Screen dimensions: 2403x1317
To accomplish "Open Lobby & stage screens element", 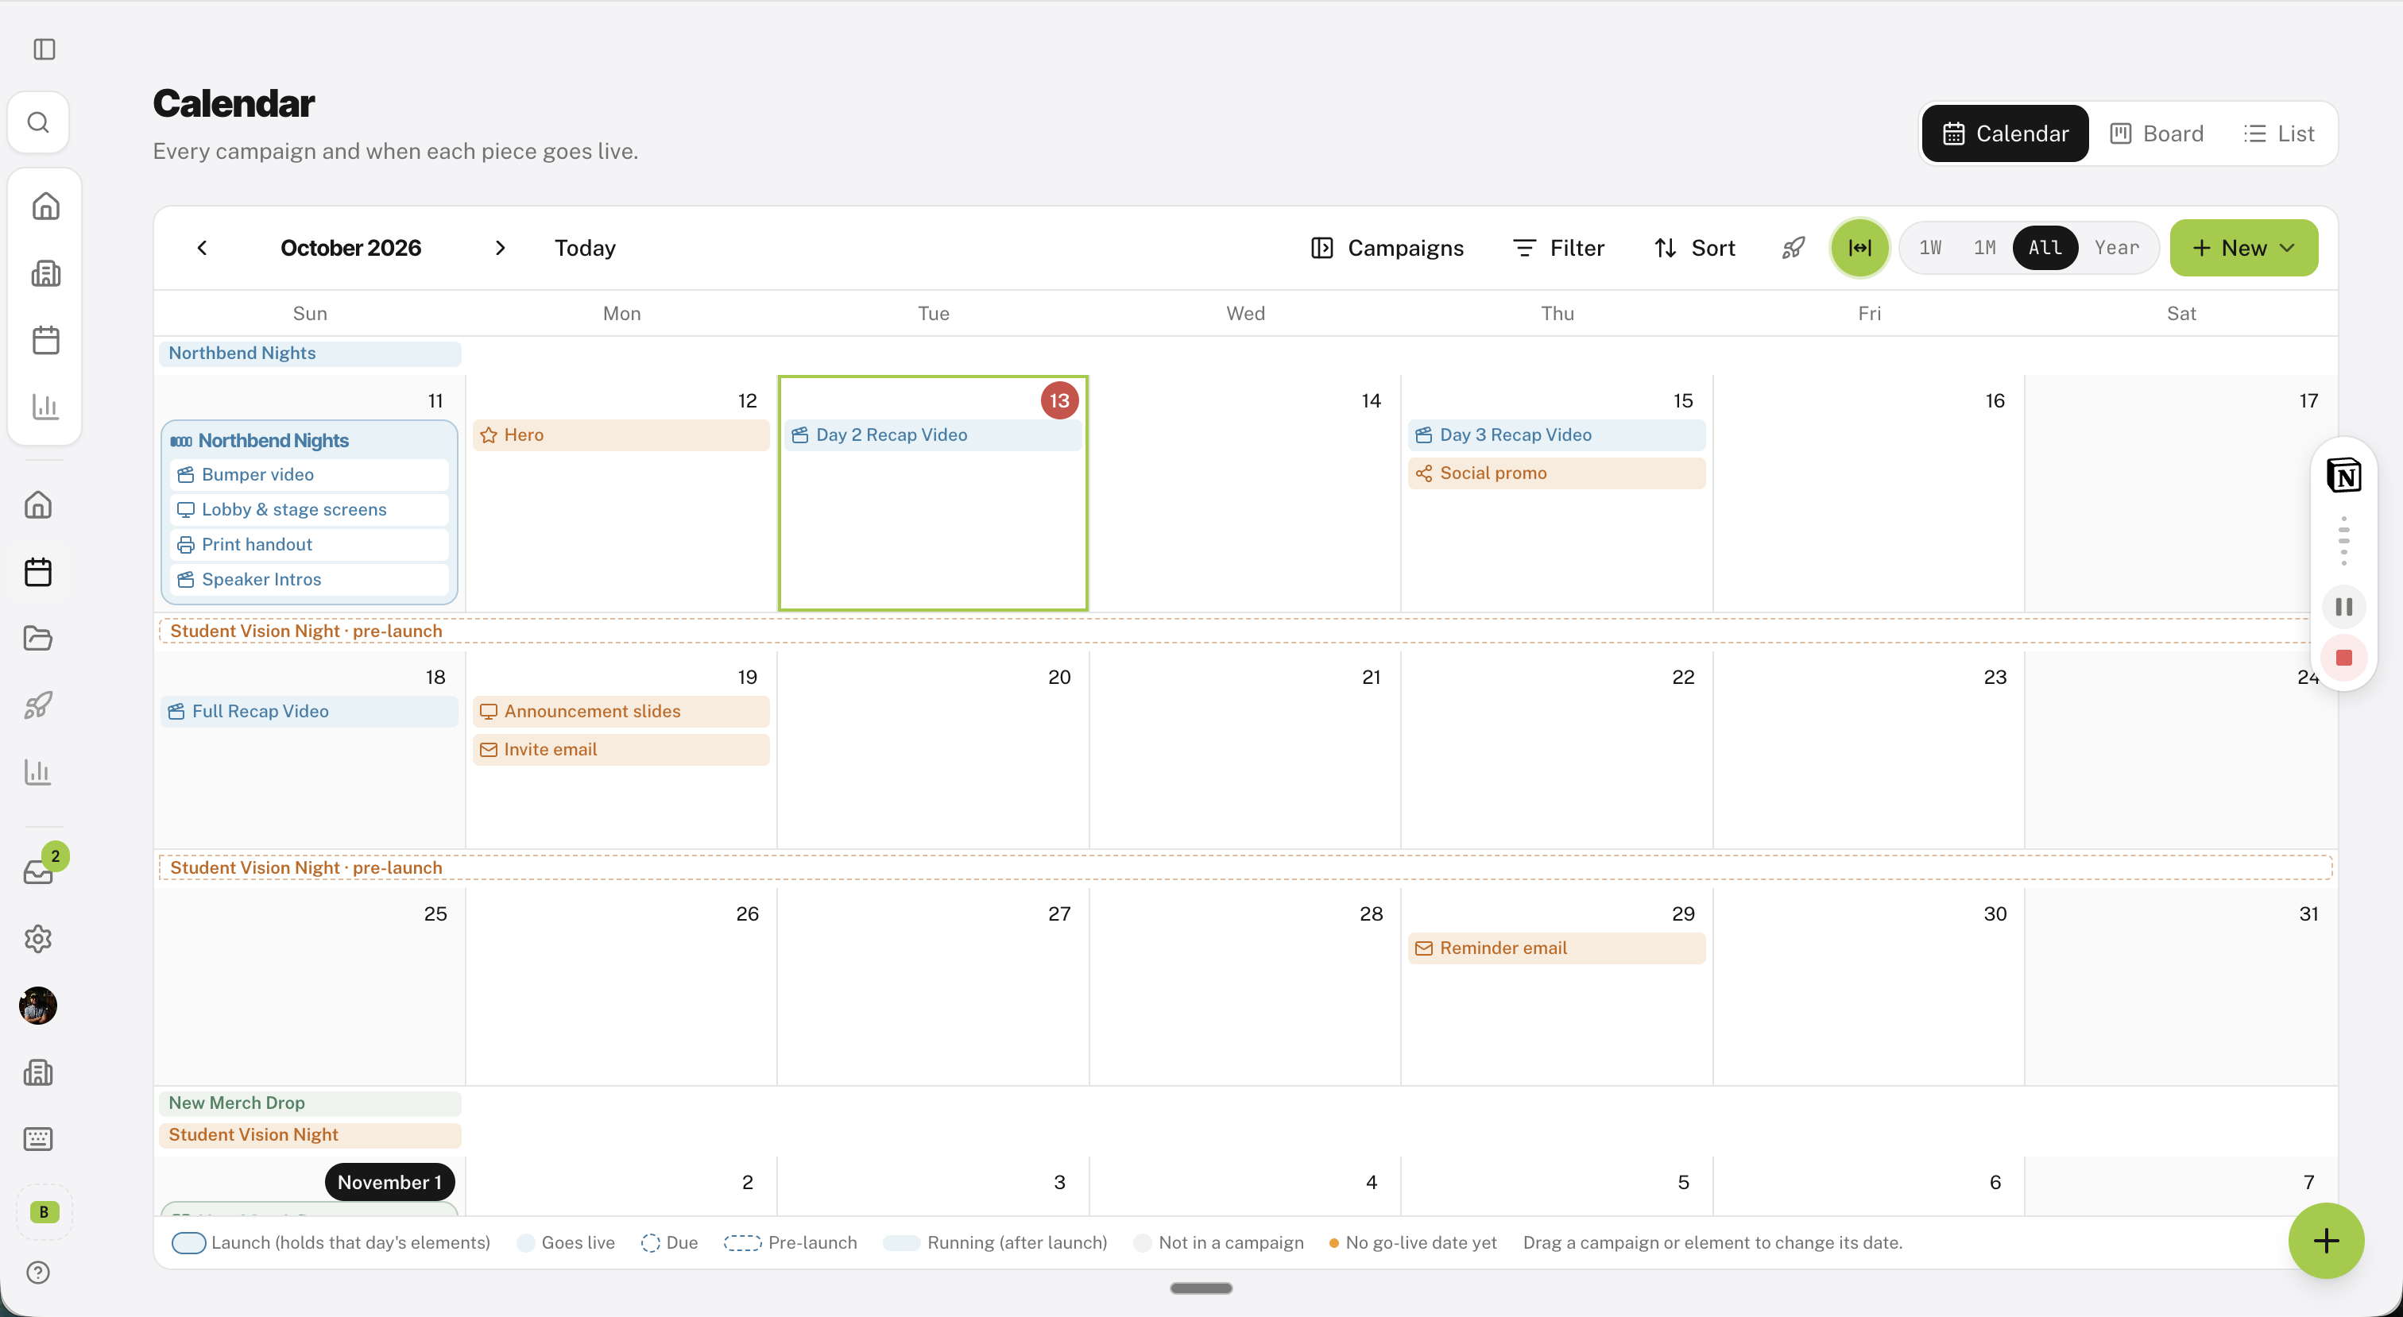I will 310,509.
